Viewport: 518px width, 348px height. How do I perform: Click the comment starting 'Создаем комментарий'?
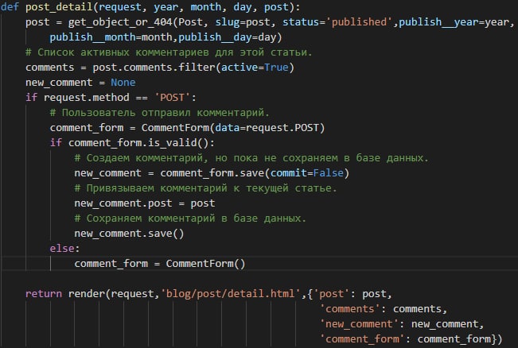coord(251,158)
